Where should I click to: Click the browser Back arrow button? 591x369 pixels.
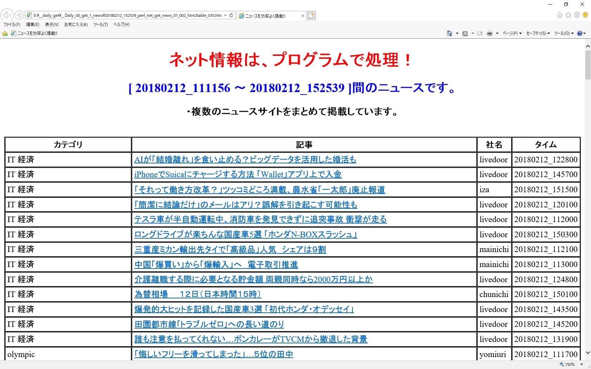point(7,15)
